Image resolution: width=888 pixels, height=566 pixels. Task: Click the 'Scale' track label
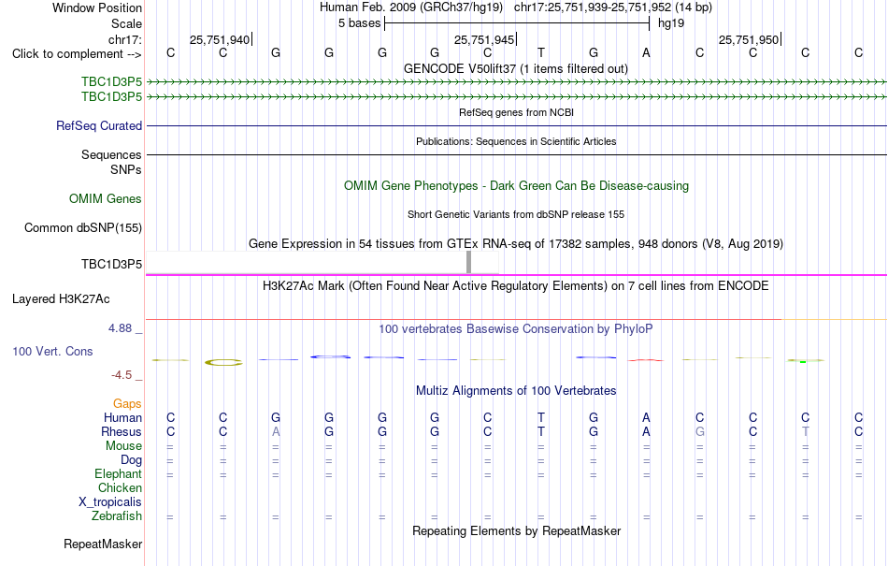click(126, 23)
